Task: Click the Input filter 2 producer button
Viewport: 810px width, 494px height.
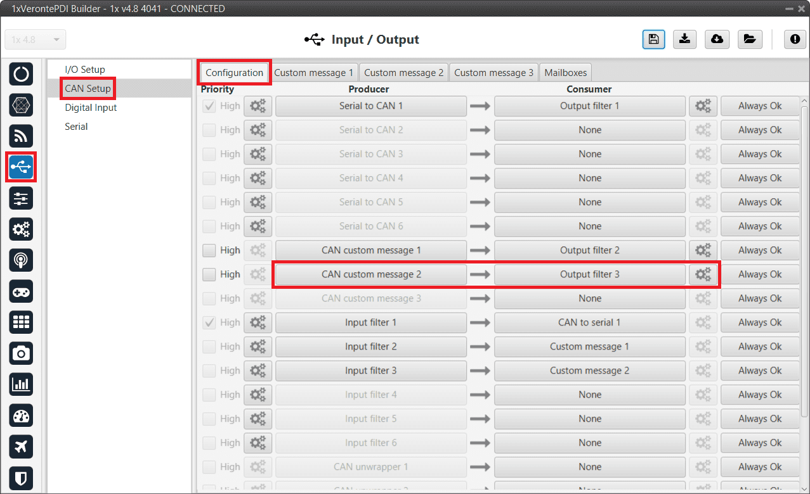Action: [370, 346]
